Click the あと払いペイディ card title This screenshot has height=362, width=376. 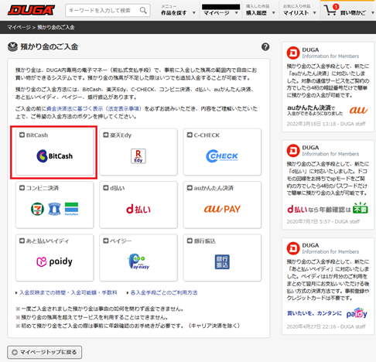[x=47, y=241]
